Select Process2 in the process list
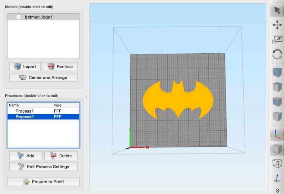Image resolution: width=284 pixels, height=194 pixels. tap(24, 117)
